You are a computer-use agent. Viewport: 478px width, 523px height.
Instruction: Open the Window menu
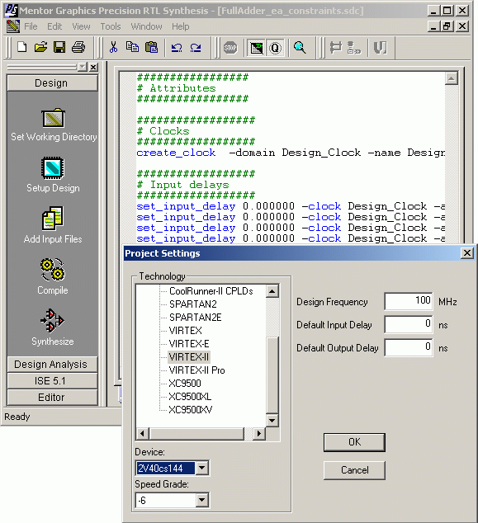[146, 26]
